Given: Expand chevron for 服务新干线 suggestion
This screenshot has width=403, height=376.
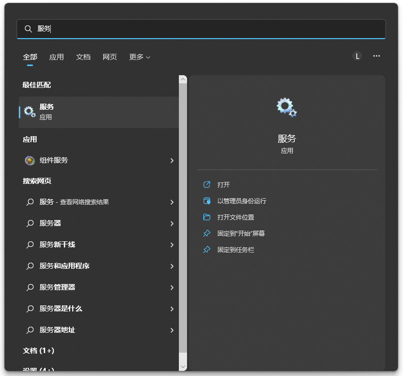Looking at the screenshot, I should (x=172, y=245).
